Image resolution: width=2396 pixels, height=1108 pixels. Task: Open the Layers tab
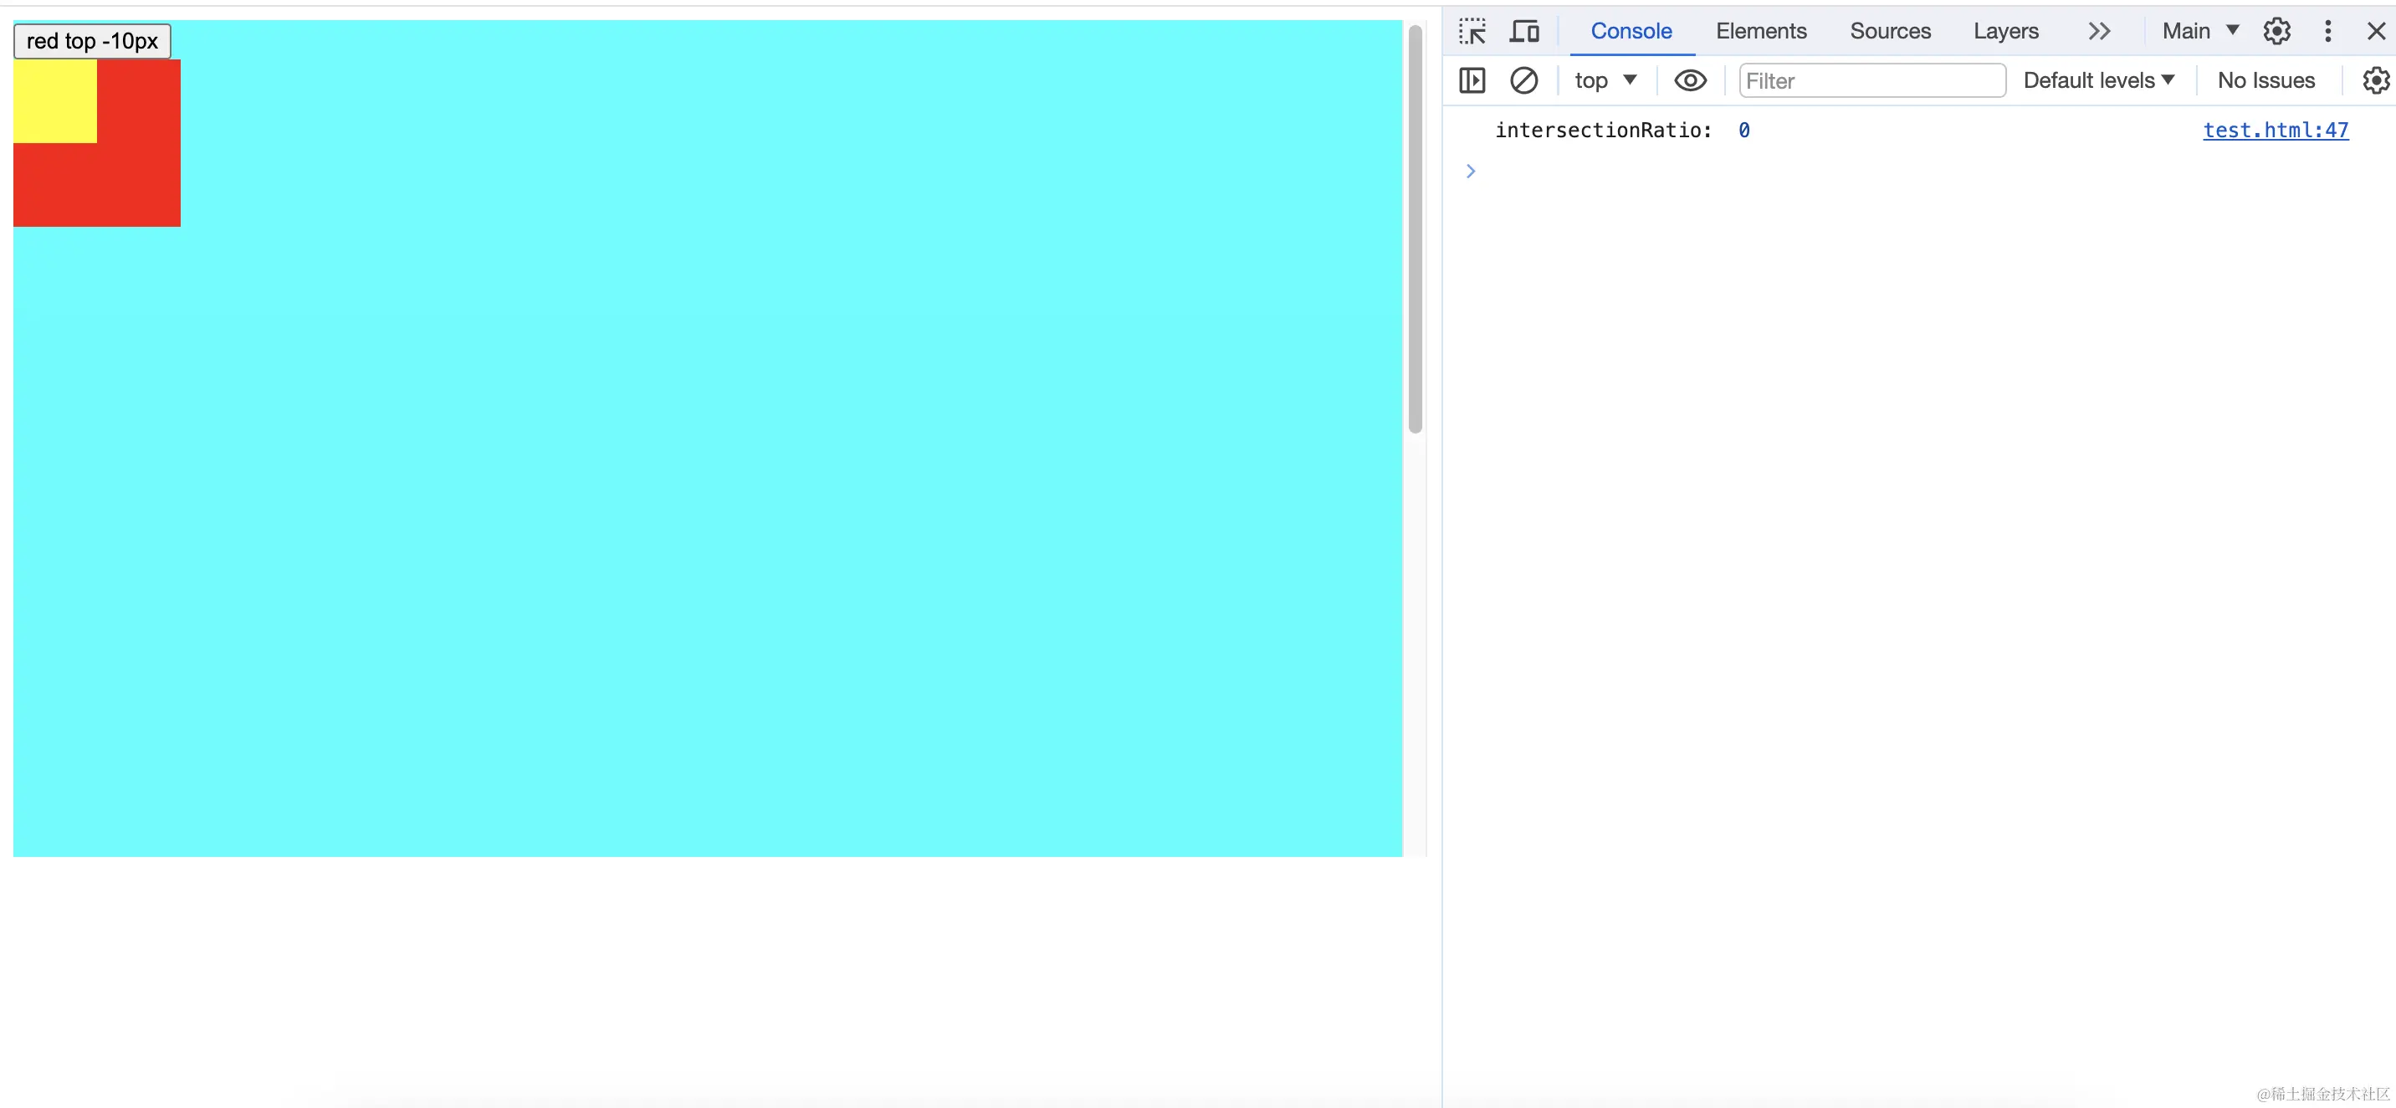click(2005, 32)
